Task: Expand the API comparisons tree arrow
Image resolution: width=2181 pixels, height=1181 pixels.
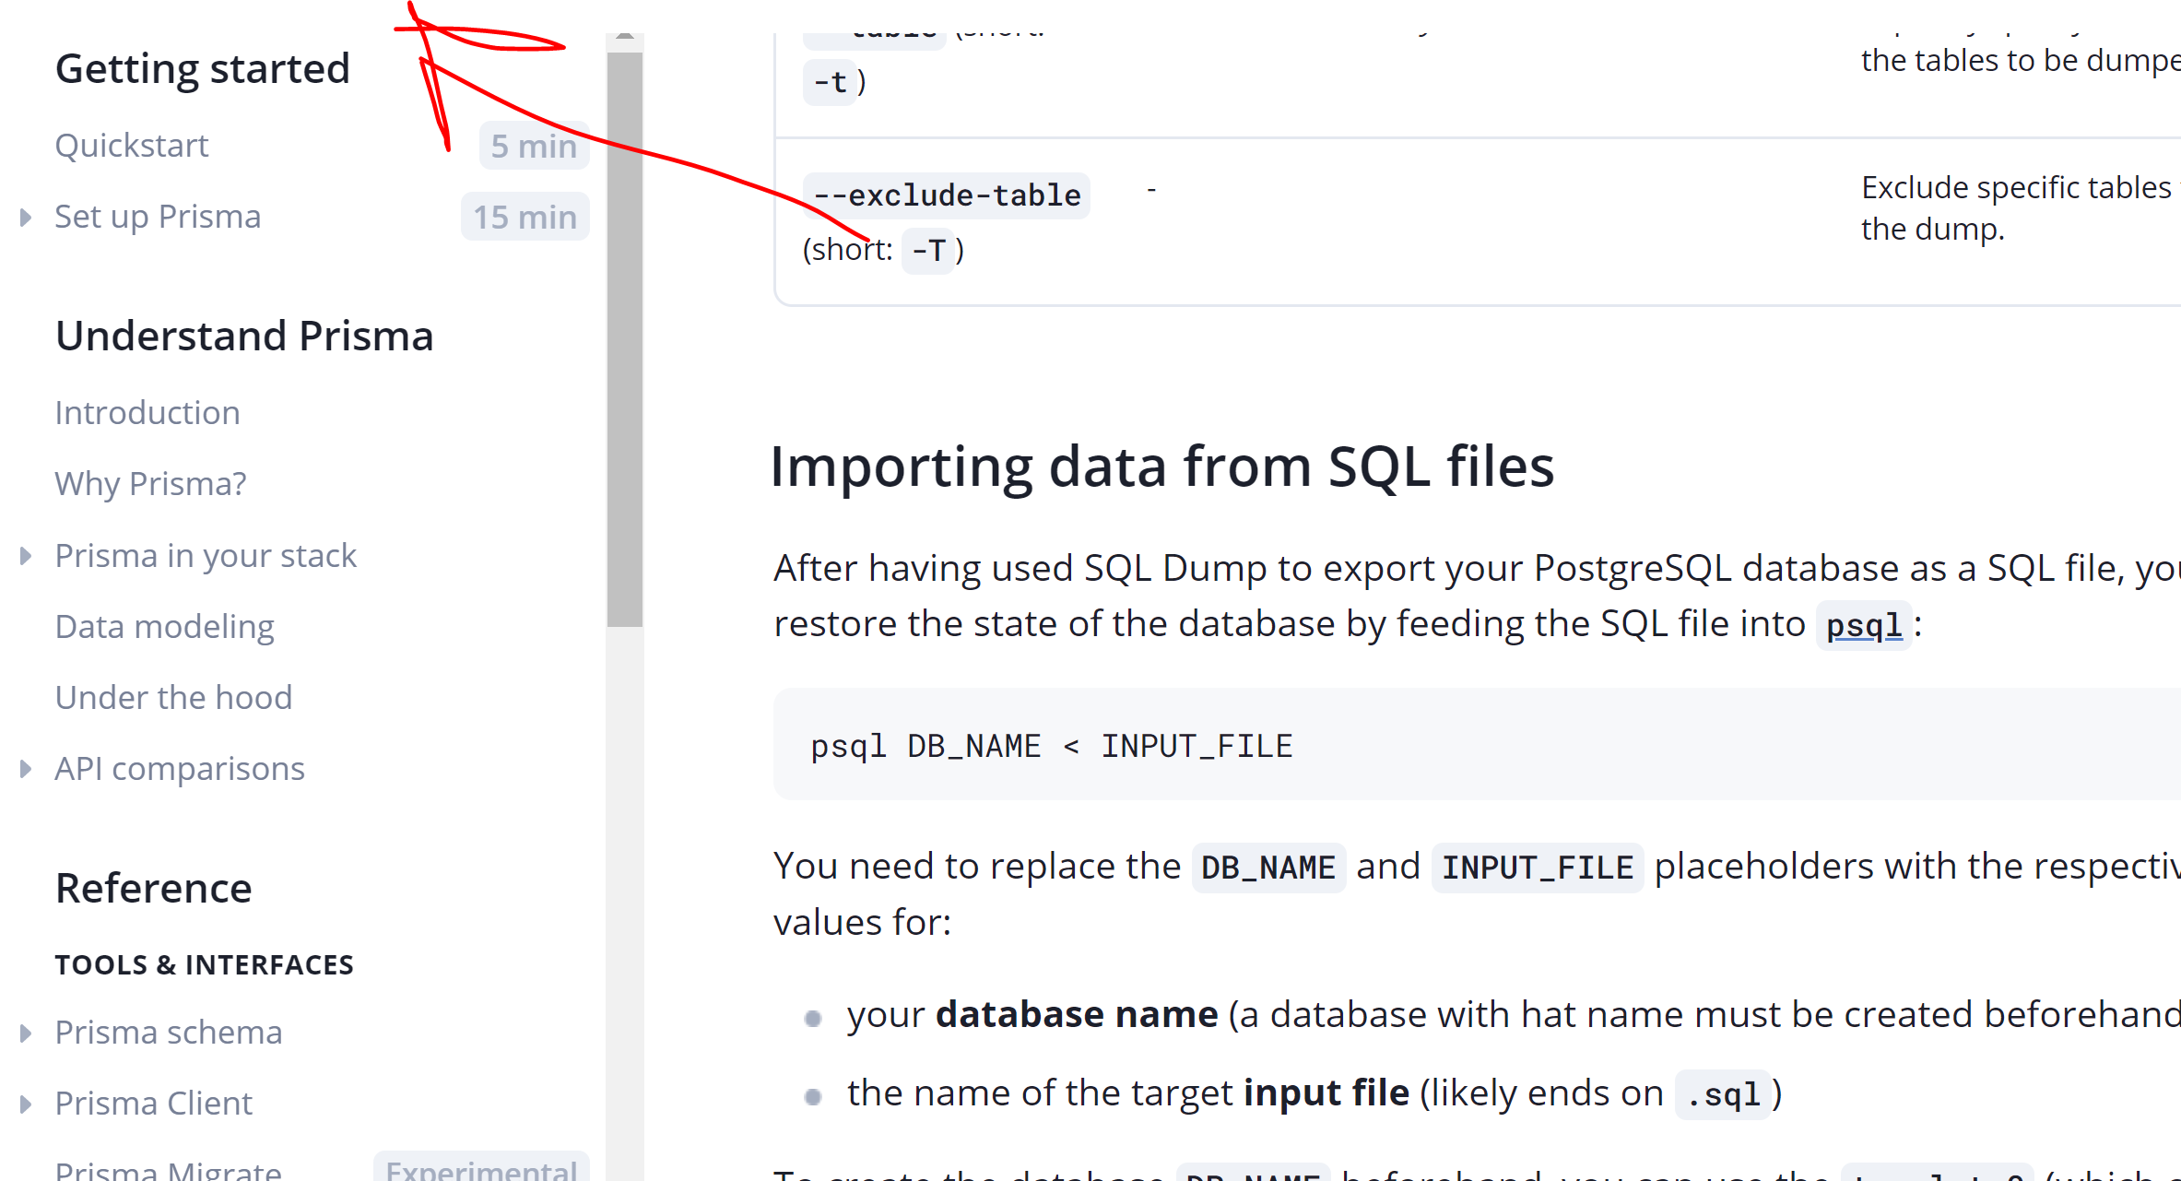Action: [26, 769]
